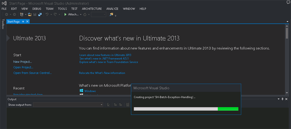Open the Undo history dropdown arrow

51,15
